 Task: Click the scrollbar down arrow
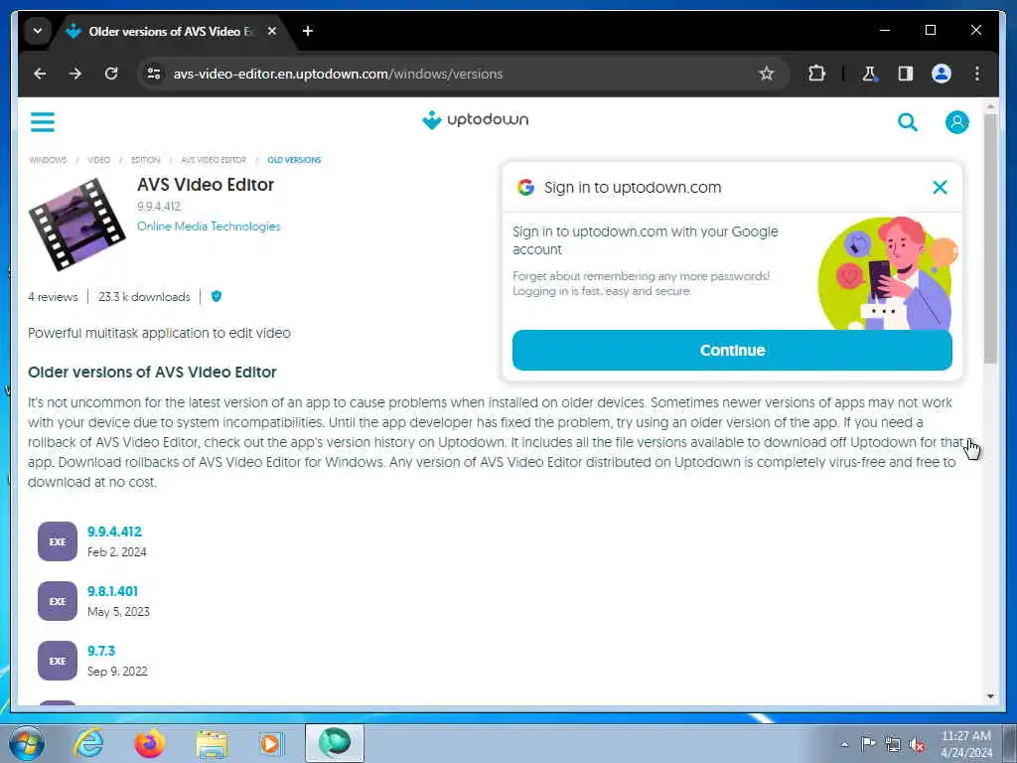point(990,696)
